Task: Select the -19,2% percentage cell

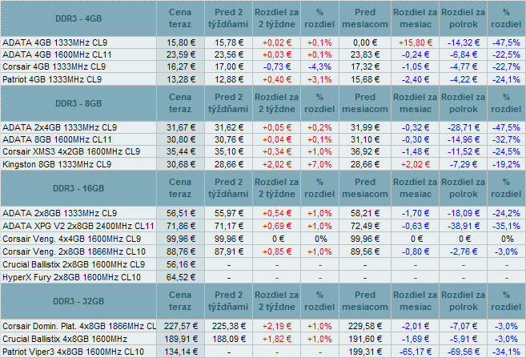Action: pyautogui.click(x=506, y=164)
